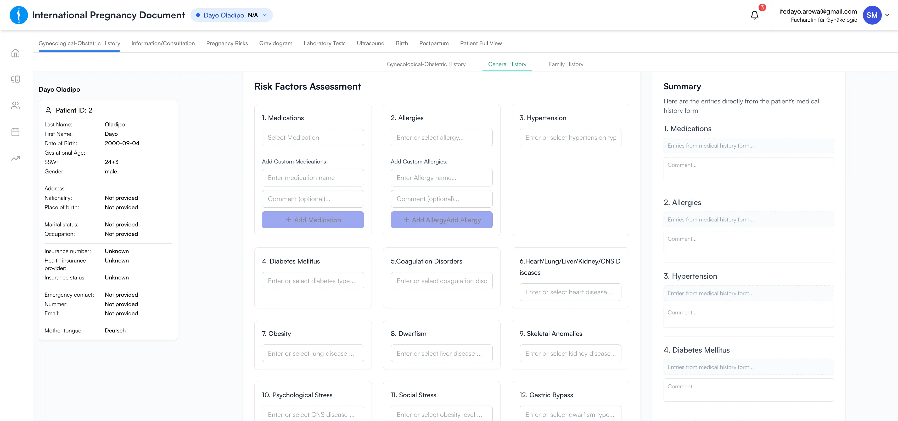Open the calendar sidebar icon
This screenshot has width=898, height=421.
tap(15, 132)
